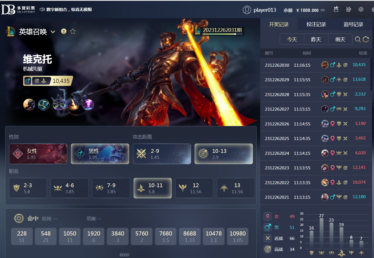Open the 202312262031期 issue selector

(219, 30)
